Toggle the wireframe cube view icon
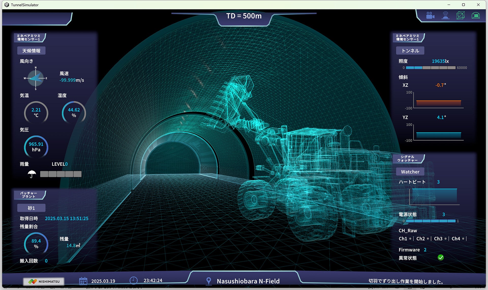This screenshot has width=488, height=290. coord(460,16)
